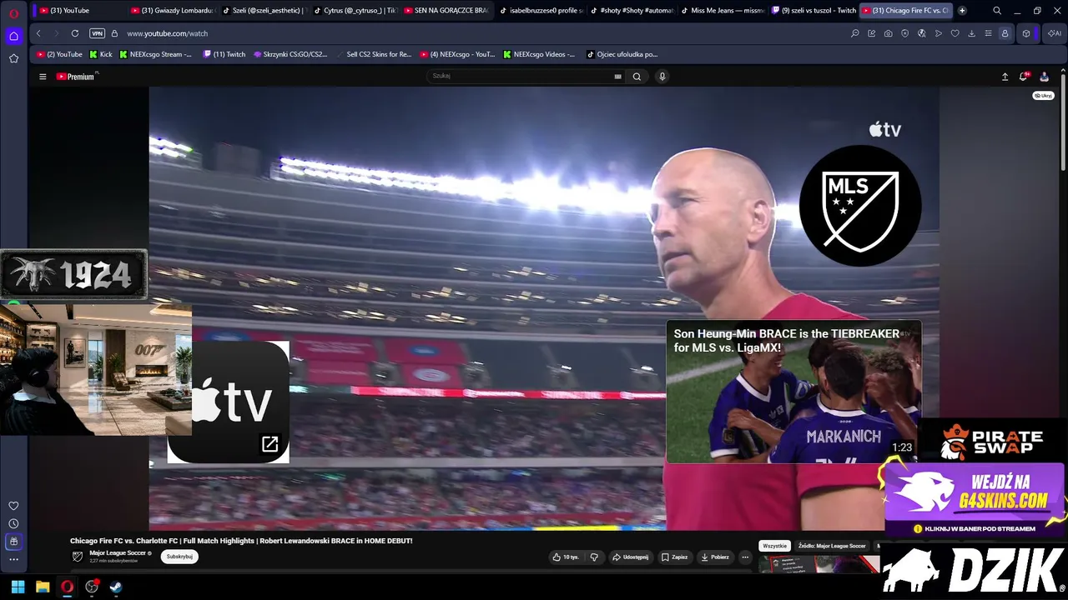The width and height of the screenshot is (1068, 600).
Task: Open the YouTube account avatar menu
Action: tap(1044, 77)
